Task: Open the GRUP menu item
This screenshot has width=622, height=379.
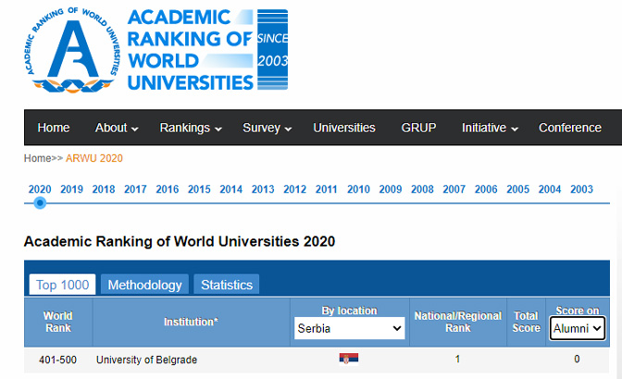Action: 418,128
